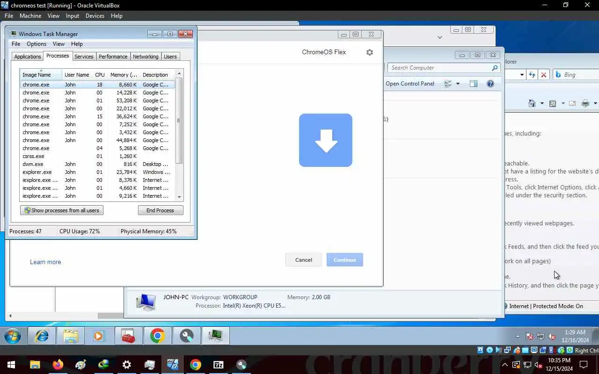Toggle the preview pane icon in Explorer
The height and width of the screenshot is (374, 599).
pos(474,84)
